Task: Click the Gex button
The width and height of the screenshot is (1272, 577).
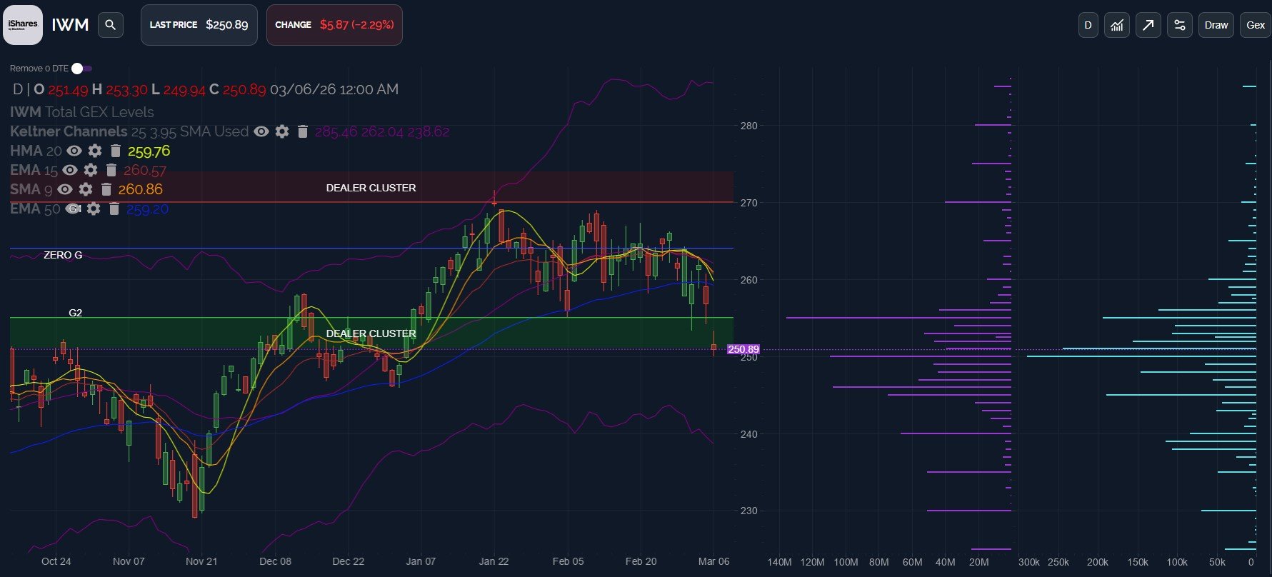Action: pos(1255,25)
